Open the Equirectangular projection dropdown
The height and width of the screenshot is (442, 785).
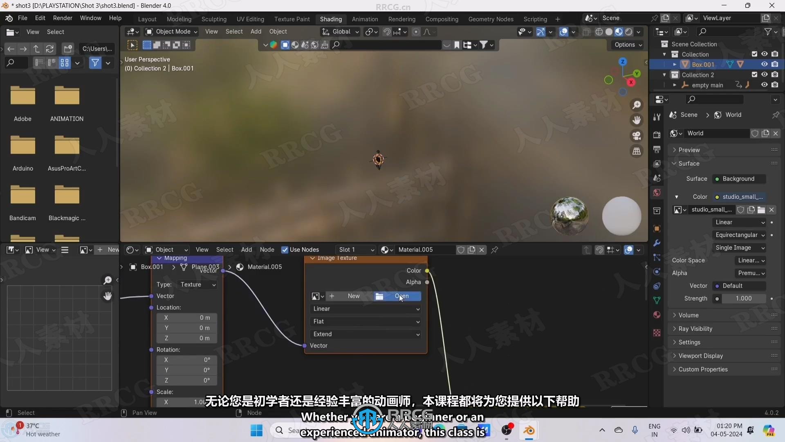[739, 235]
